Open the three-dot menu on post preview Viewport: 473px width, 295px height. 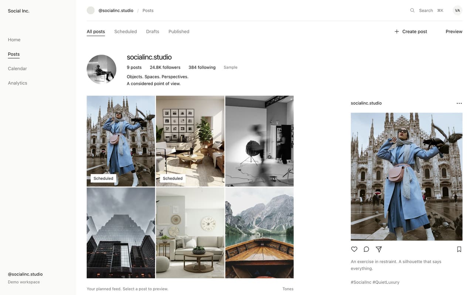[x=459, y=103]
